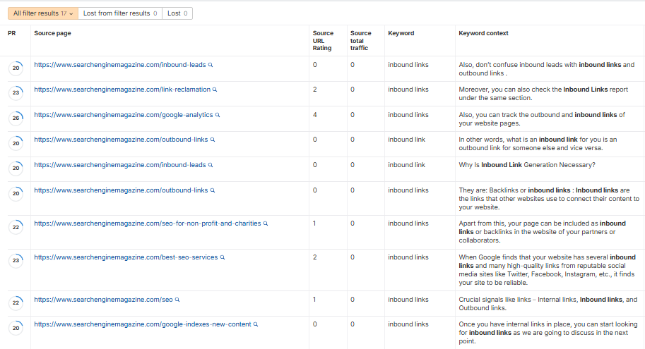Viewport: 645px width, 349px height.
Task: Open the google-analytics source page link
Action: (124, 115)
